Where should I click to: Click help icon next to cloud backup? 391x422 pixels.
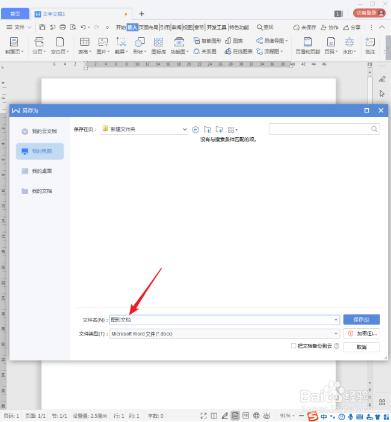tap(337, 346)
